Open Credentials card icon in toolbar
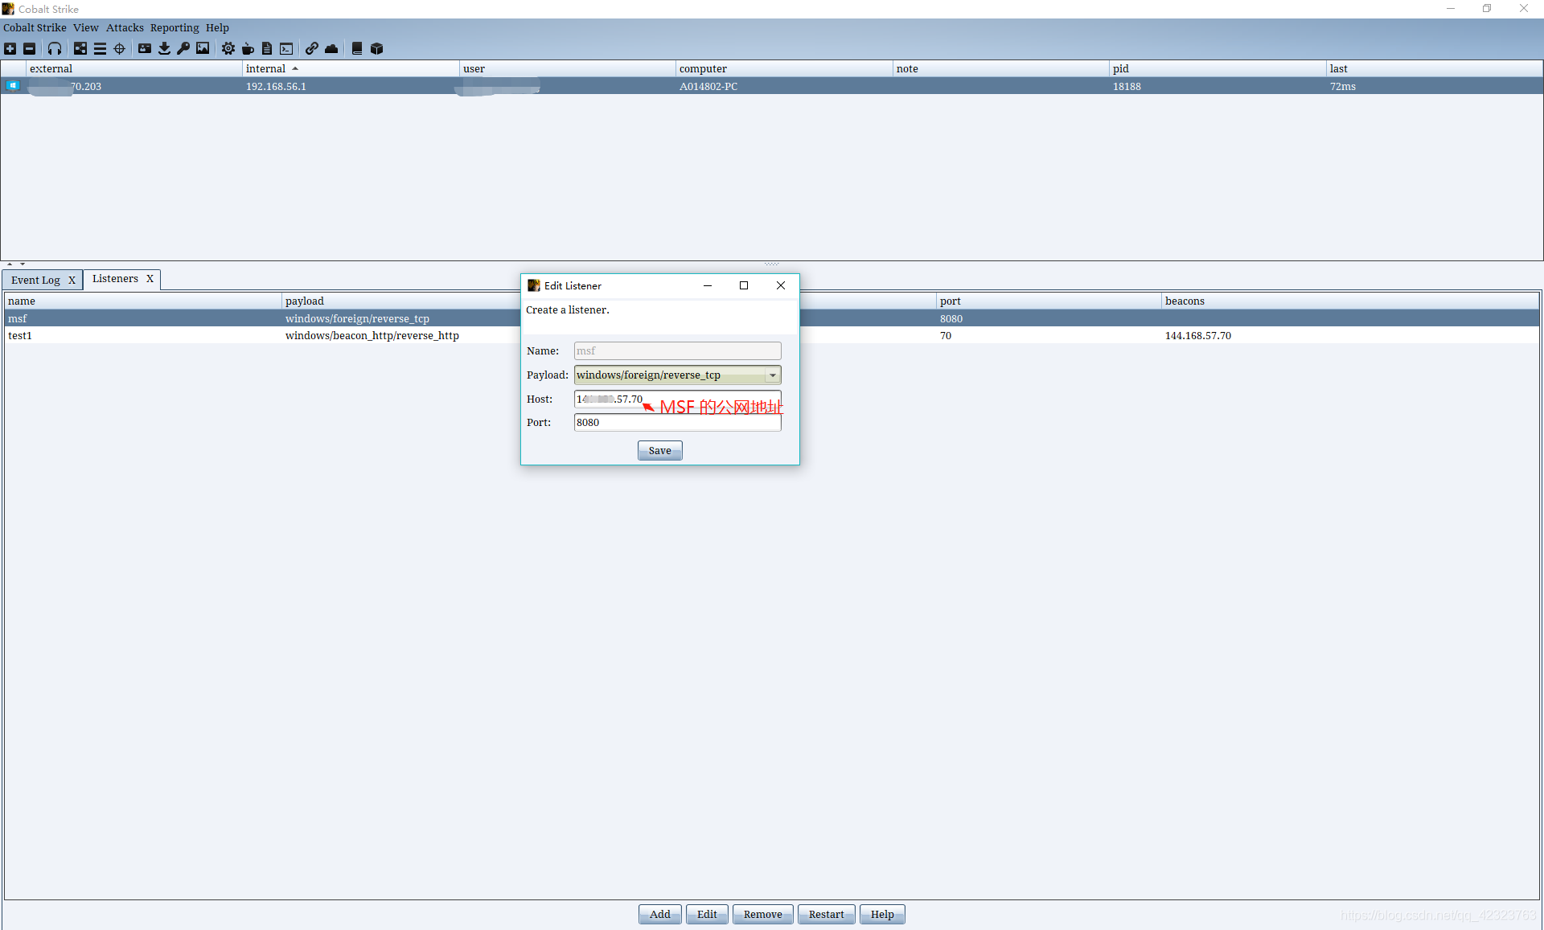This screenshot has width=1544, height=930. coord(145,49)
